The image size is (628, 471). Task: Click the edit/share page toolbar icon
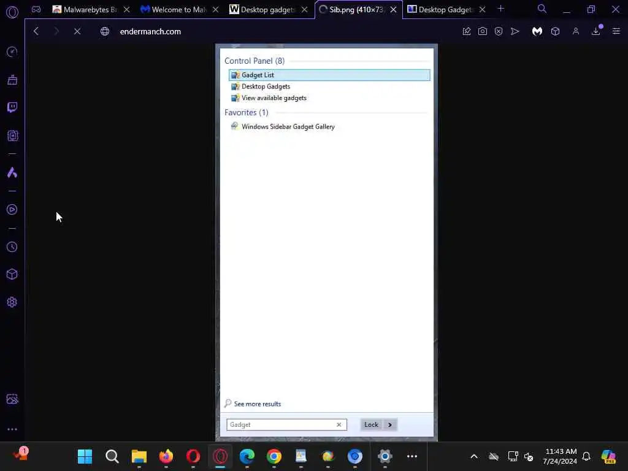(467, 31)
